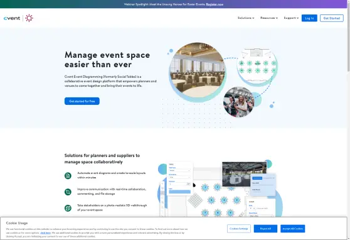Click Get started for free button
350x240 pixels.
click(x=82, y=101)
